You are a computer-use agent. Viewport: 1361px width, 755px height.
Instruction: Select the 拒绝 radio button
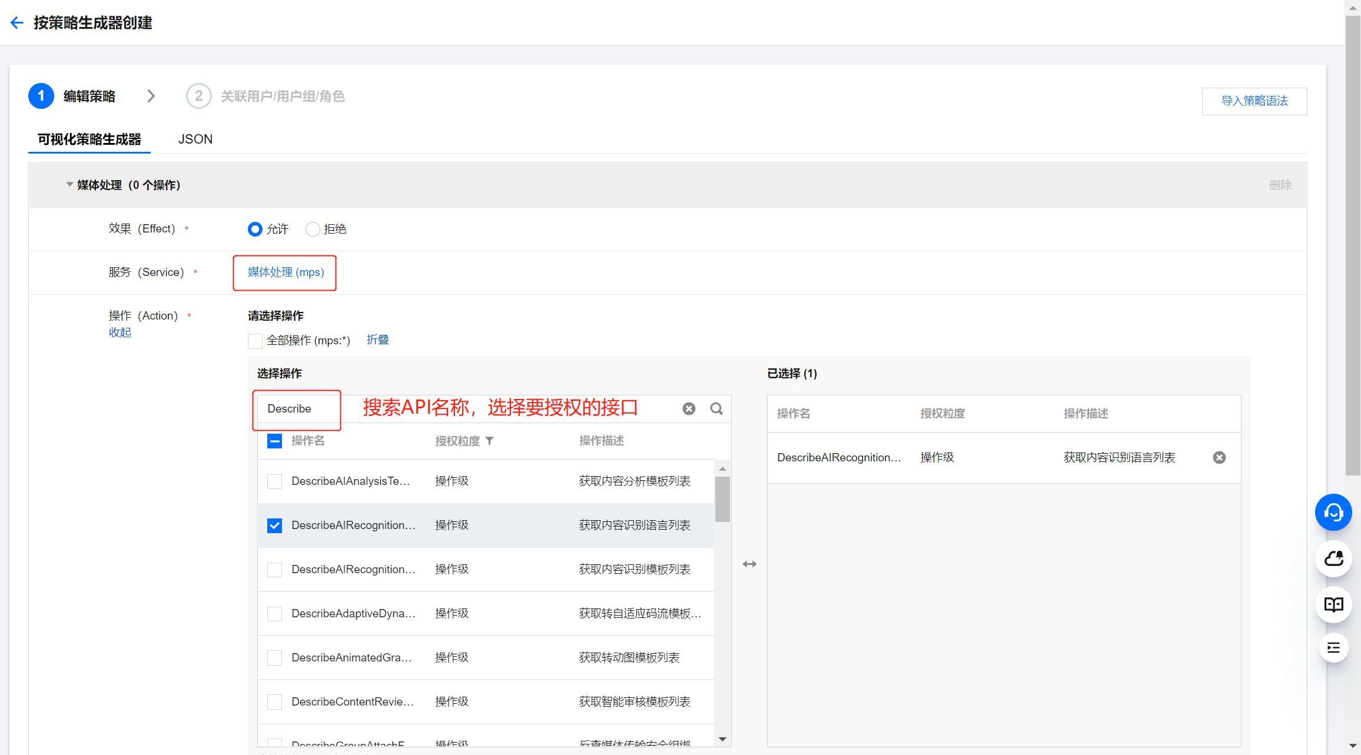tap(313, 229)
